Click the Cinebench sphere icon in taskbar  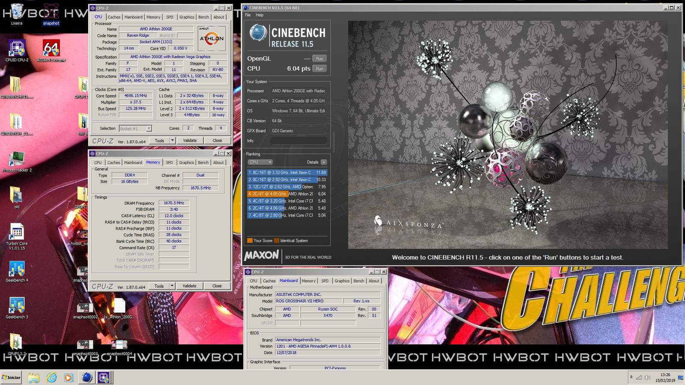tap(87, 377)
